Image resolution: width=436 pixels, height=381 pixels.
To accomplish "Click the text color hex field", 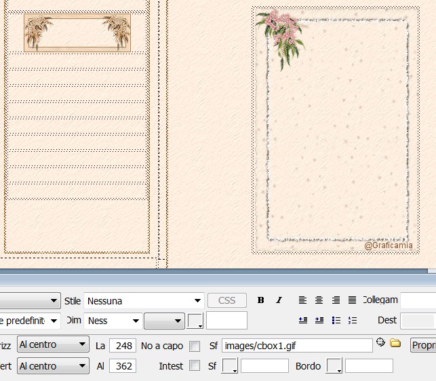I will (226, 321).
